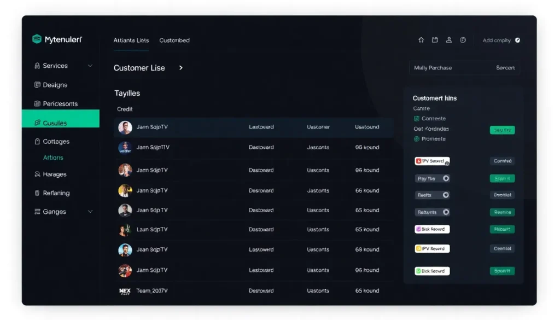Click the Cottages sidebar icon
The height and width of the screenshot is (320, 560).
(37, 141)
